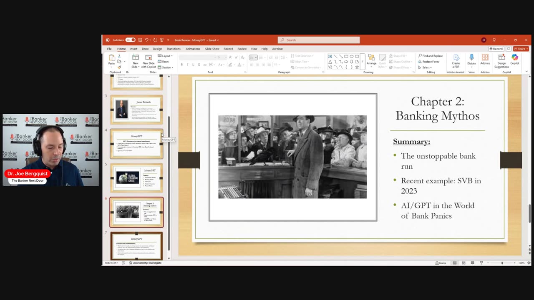Open the file name Saved dropdown
Viewport: 534px width, 300px height.
coord(197,40)
